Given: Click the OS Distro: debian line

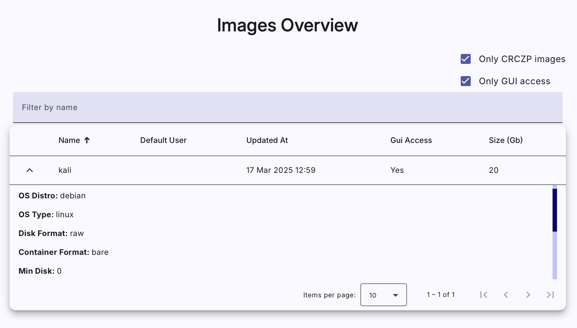Looking at the screenshot, I should 52,196.
